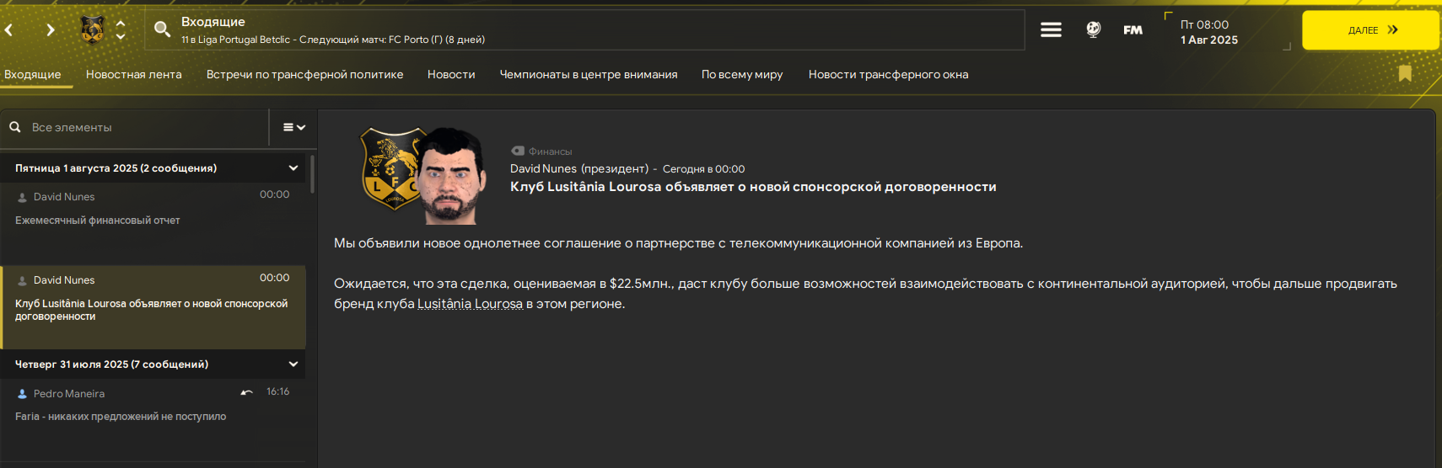Open the inbox list filter dropdown
This screenshot has width=1442, height=468.
coord(293,127)
